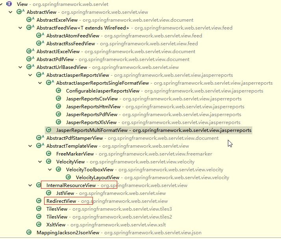Collapse the InternalResourceView node
Image resolution: width=281 pixels, height=239 pixels.
[30, 185]
